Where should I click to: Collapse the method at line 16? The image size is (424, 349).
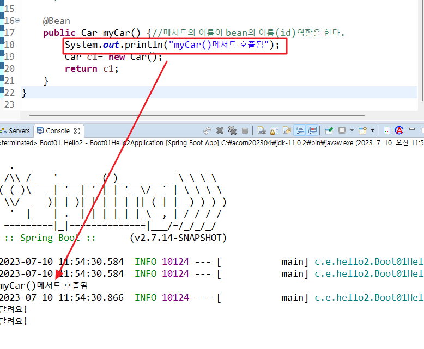[17, 21]
